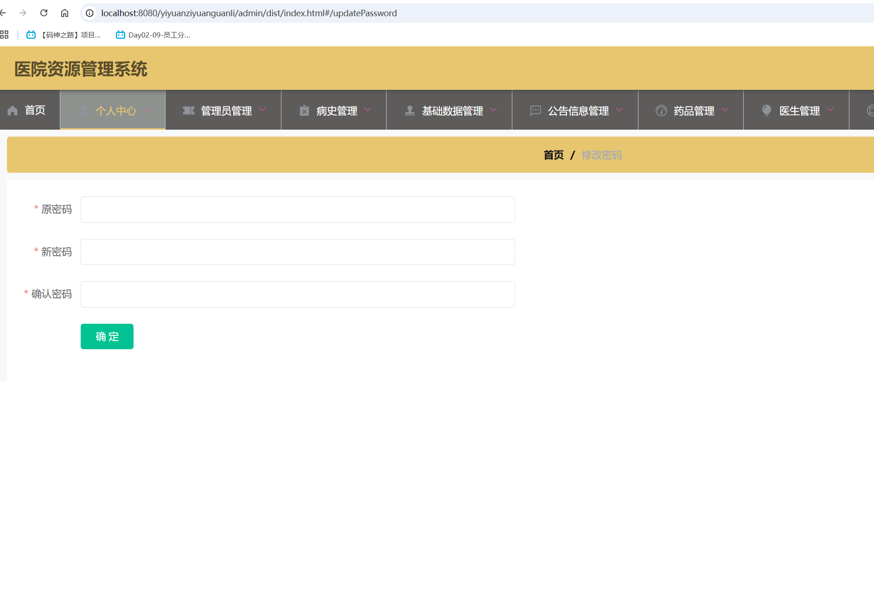Reload the page with browser refresh button

[x=44, y=13]
